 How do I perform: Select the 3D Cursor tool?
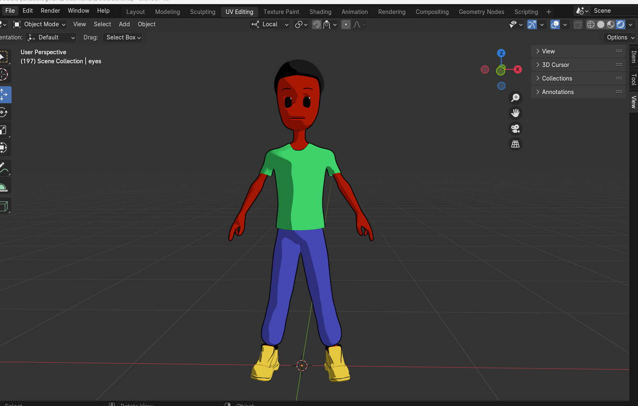point(4,74)
